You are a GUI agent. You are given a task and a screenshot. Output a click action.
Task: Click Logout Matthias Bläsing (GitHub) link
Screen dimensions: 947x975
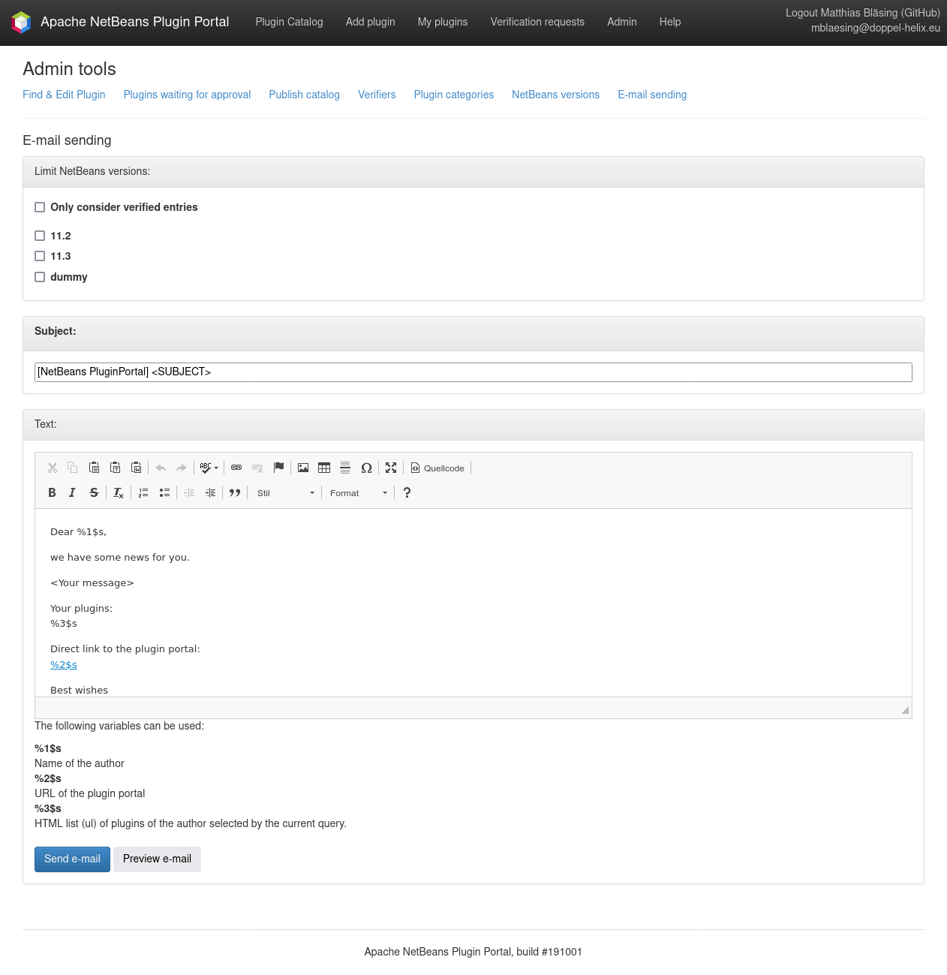[x=863, y=13]
